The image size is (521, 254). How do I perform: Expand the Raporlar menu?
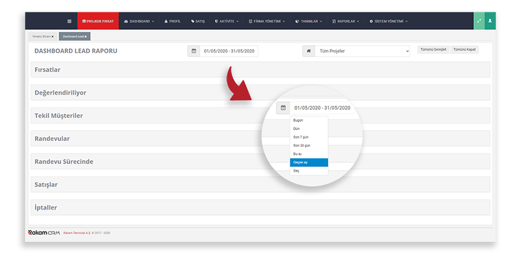(346, 21)
